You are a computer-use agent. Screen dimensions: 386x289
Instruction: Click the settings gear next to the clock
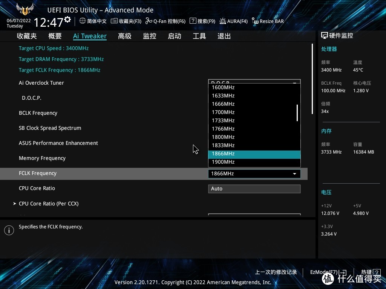(68, 20)
